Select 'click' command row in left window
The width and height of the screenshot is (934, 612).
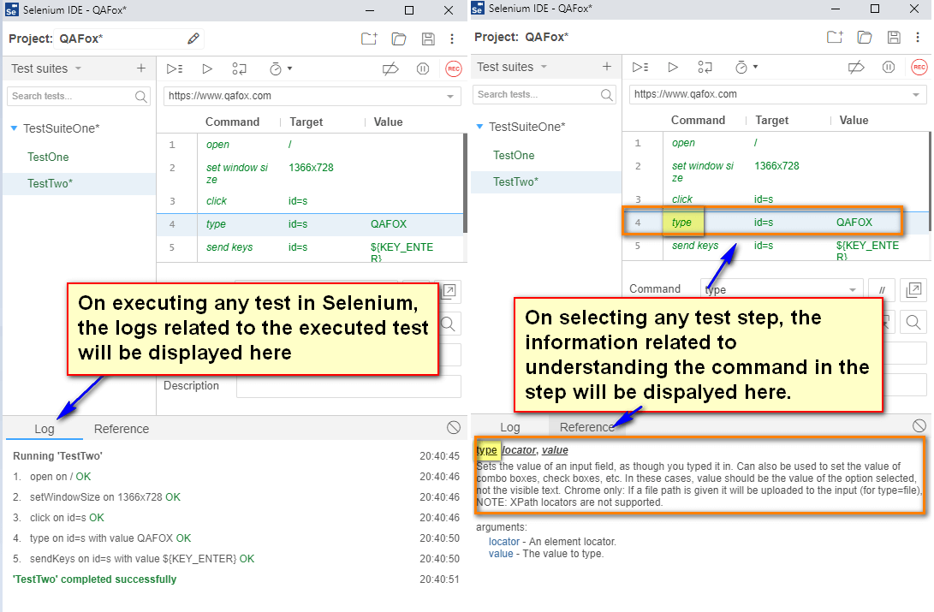310,201
